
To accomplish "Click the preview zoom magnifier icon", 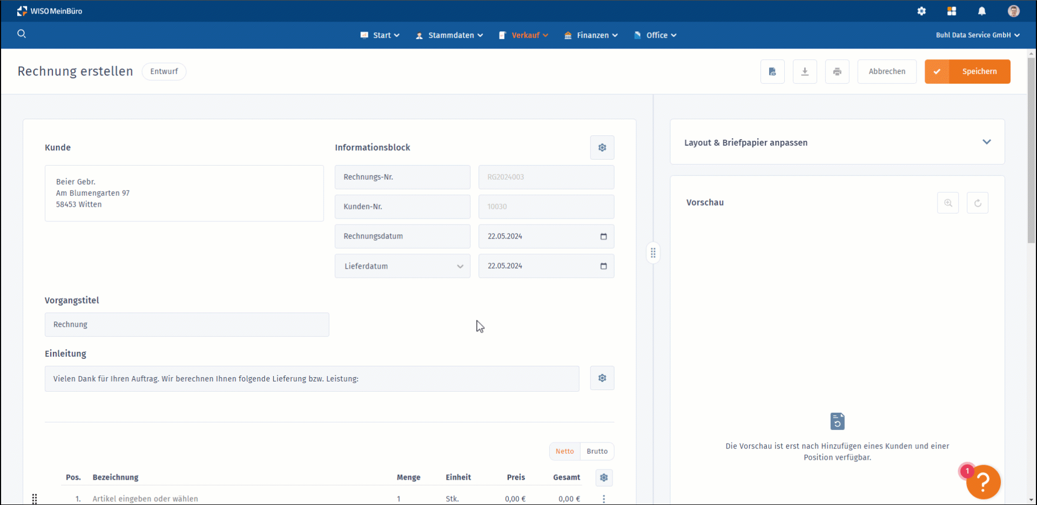I will 948,203.
